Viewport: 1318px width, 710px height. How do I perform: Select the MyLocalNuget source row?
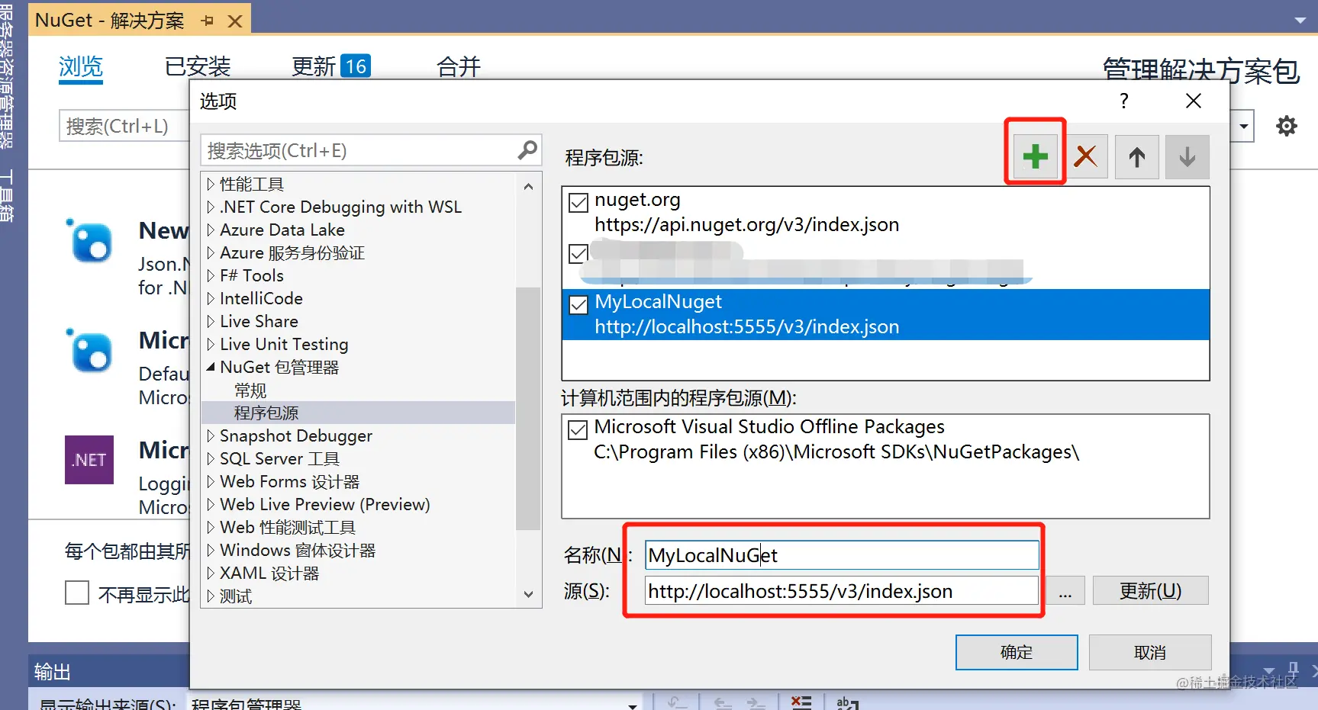click(885, 314)
